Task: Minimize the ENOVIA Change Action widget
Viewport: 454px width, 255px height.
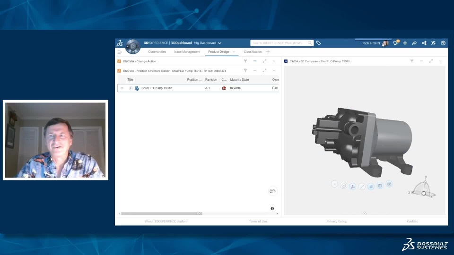Action: click(x=255, y=61)
